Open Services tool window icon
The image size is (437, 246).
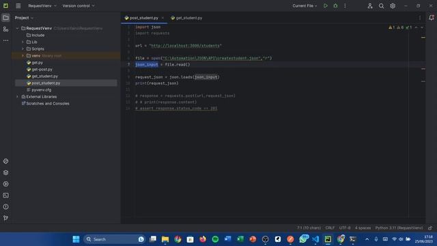5,184
